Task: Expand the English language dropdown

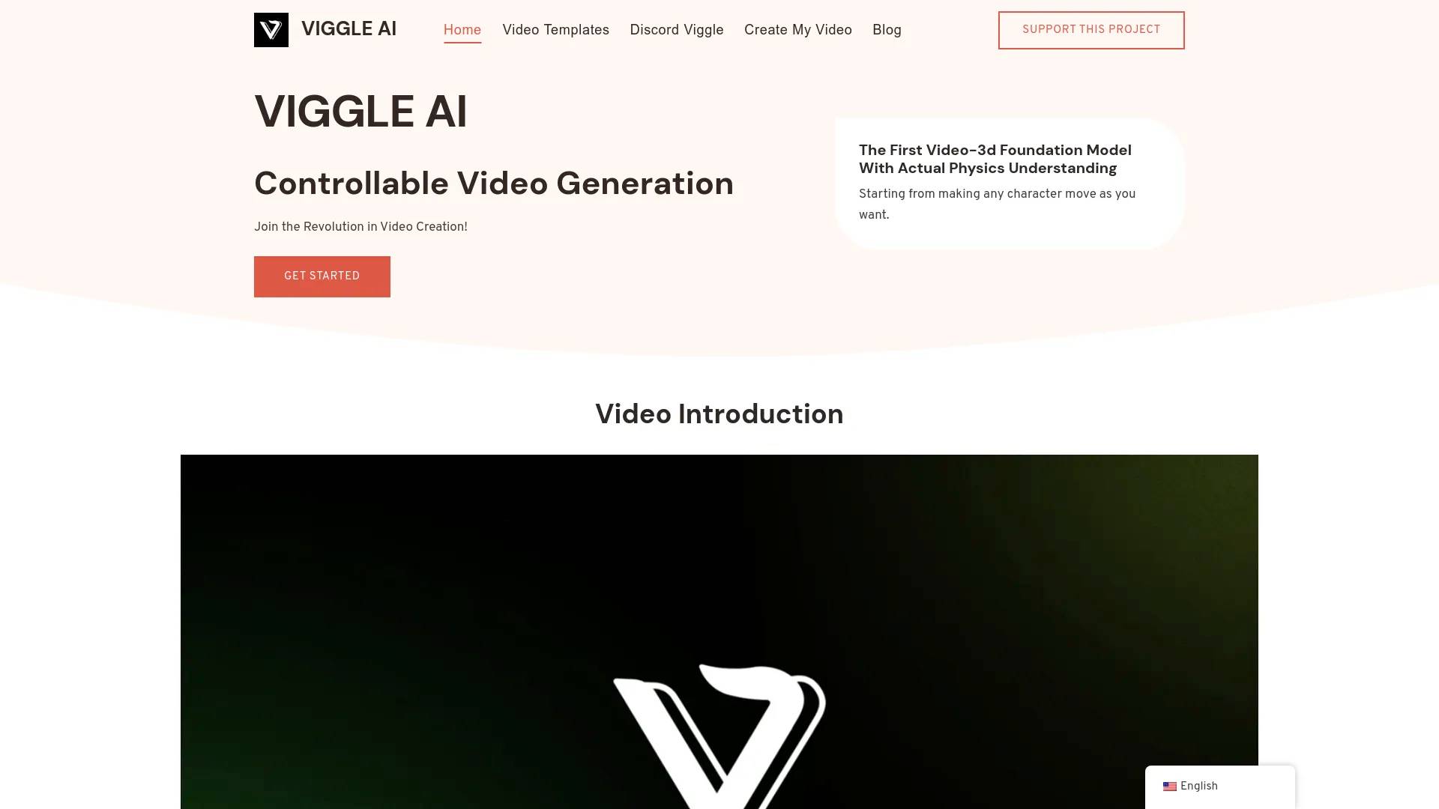Action: [1219, 785]
